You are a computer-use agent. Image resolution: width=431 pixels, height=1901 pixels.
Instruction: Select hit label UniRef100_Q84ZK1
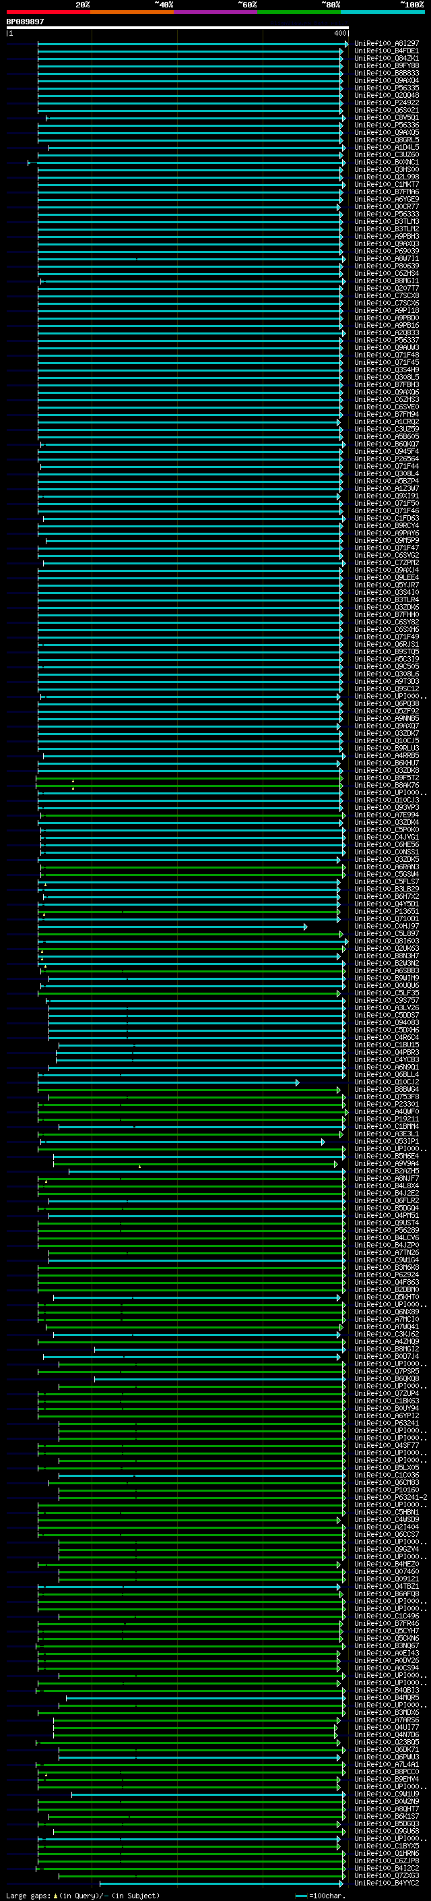pyautogui.click(x=386, y=58)
